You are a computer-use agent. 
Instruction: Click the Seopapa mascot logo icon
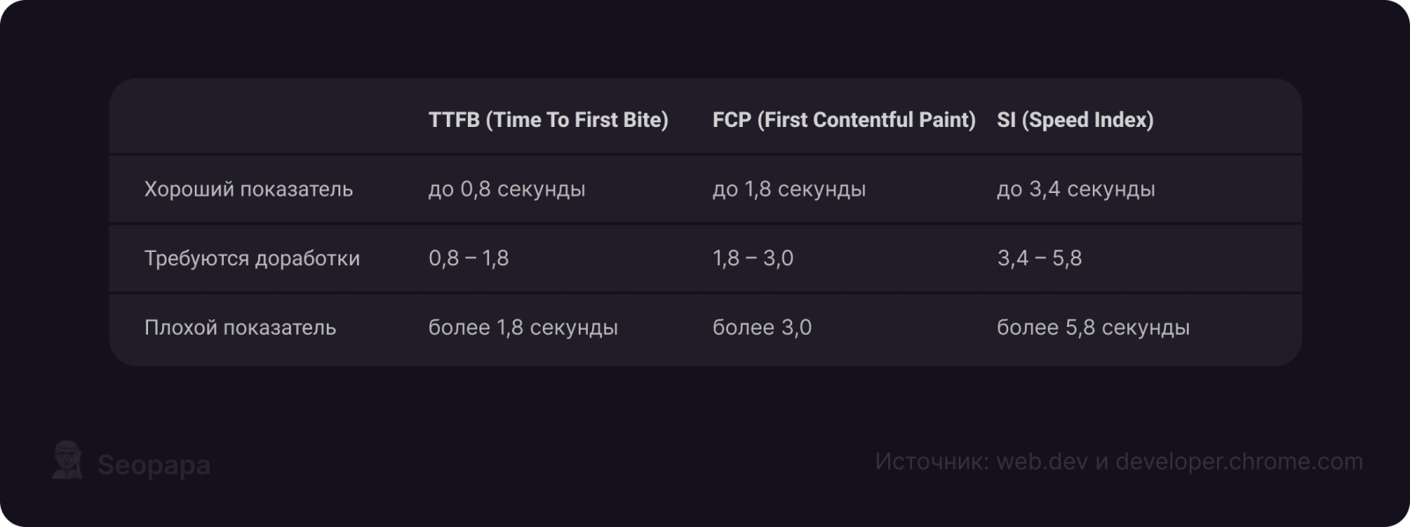click(x=67, y=461)
